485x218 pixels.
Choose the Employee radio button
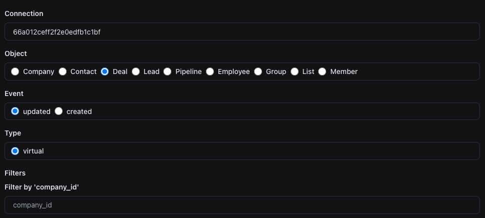[210, 71]
